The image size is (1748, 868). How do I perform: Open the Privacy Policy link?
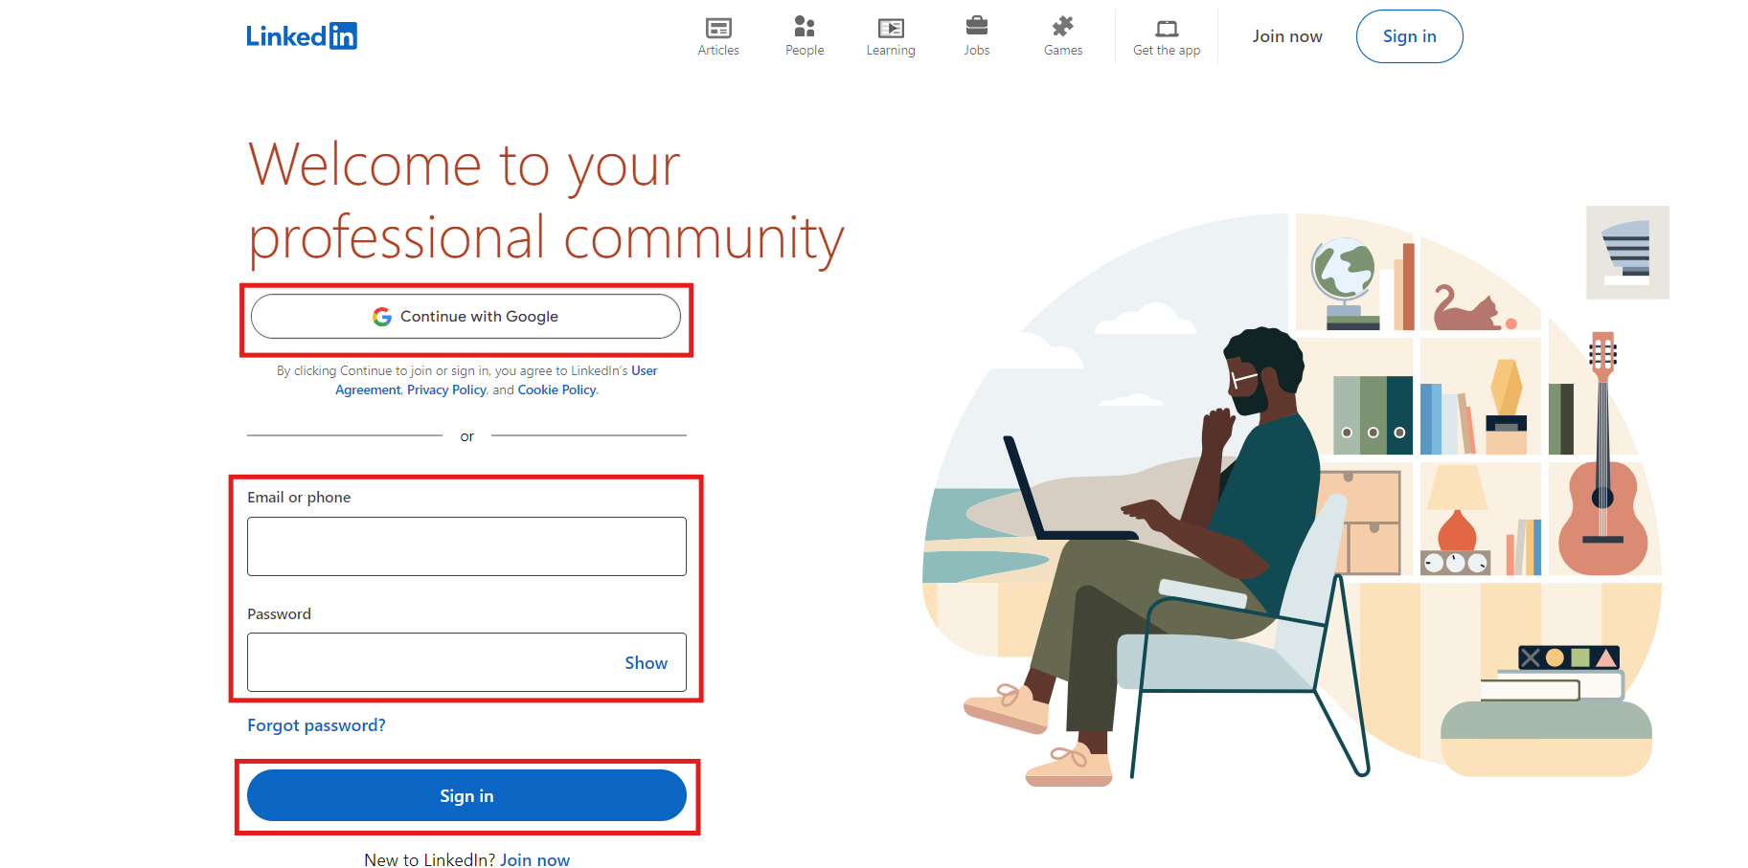[x=446, y=390]
